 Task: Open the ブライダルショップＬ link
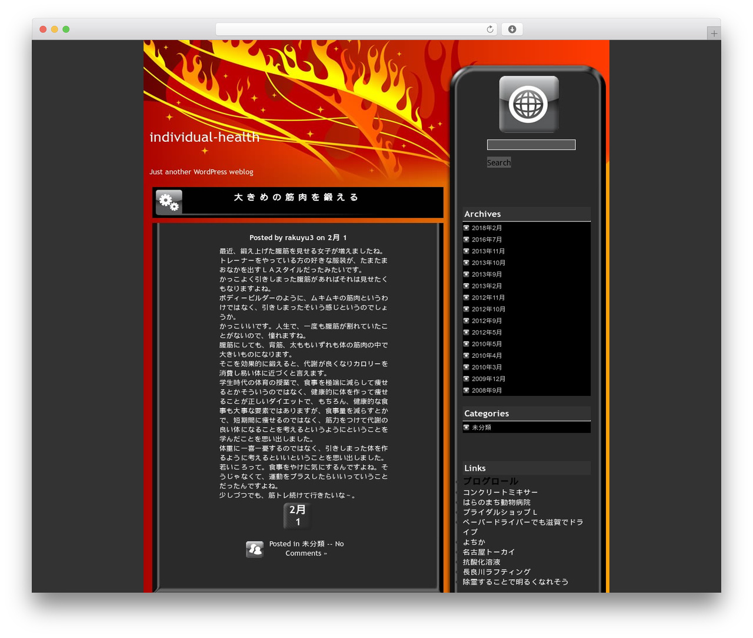pyautogui.click(x=500, y=513)
